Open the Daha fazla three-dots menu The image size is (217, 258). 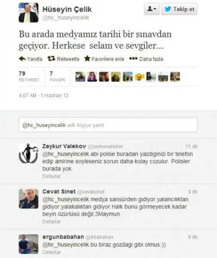pyautogui.click(x=133, y=58)
